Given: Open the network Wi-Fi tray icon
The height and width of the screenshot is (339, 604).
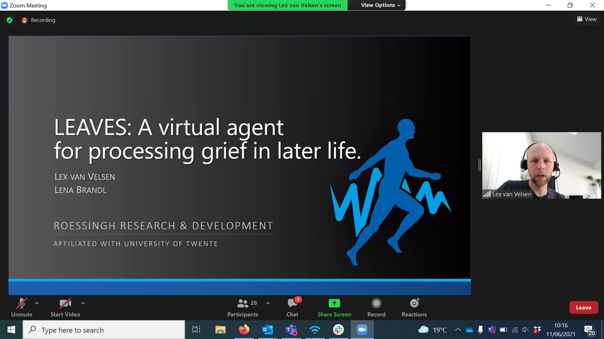Looking at the screenshot, I should 515,330.
